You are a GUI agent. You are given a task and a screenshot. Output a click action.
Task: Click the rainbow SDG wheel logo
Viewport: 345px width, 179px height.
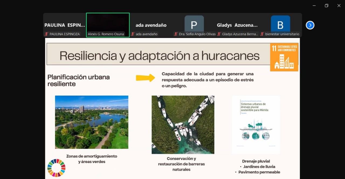[x=56, y=168]
